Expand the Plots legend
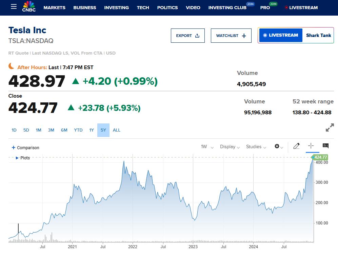This screenshot has height=256, width=338. [x=23, y=158]
